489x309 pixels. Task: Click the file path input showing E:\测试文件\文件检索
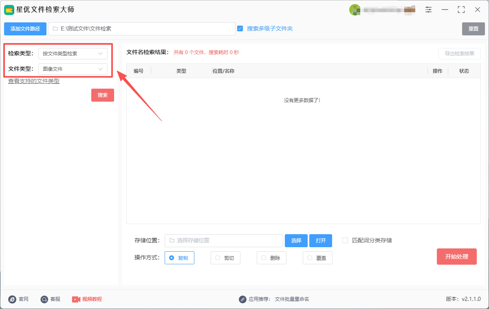click(x=142, y=29)
